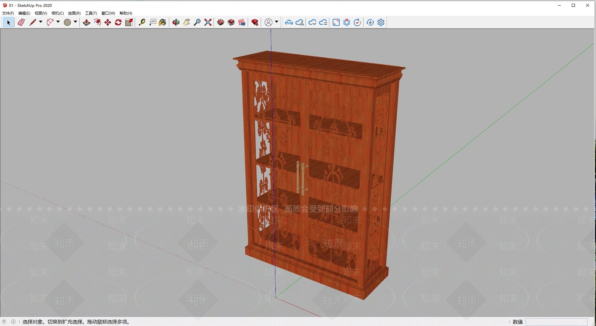Select the Circle shape tool

tap(67, 23)
